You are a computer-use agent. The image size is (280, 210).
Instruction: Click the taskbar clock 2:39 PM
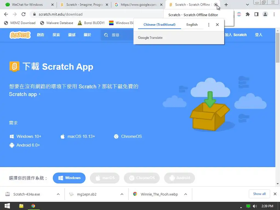pos(267,206)
